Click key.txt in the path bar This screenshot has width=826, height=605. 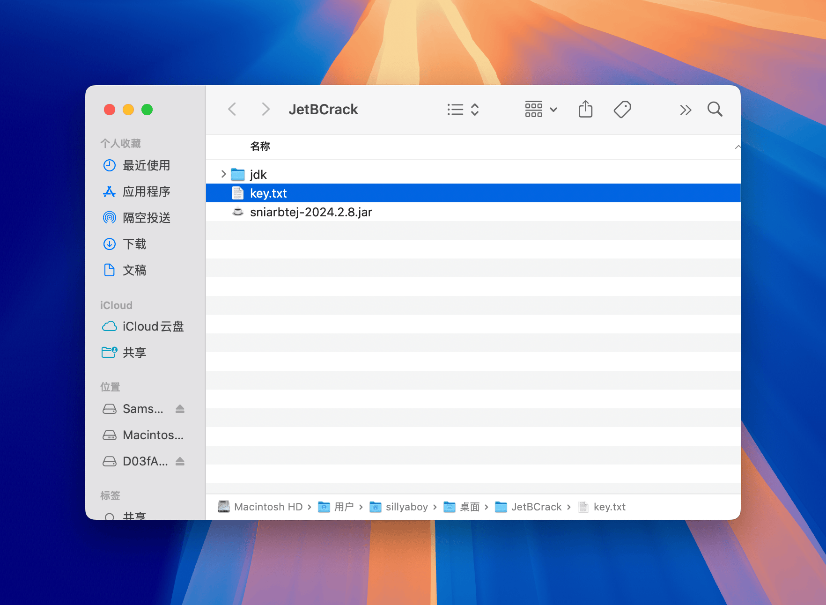pos(602,507)
